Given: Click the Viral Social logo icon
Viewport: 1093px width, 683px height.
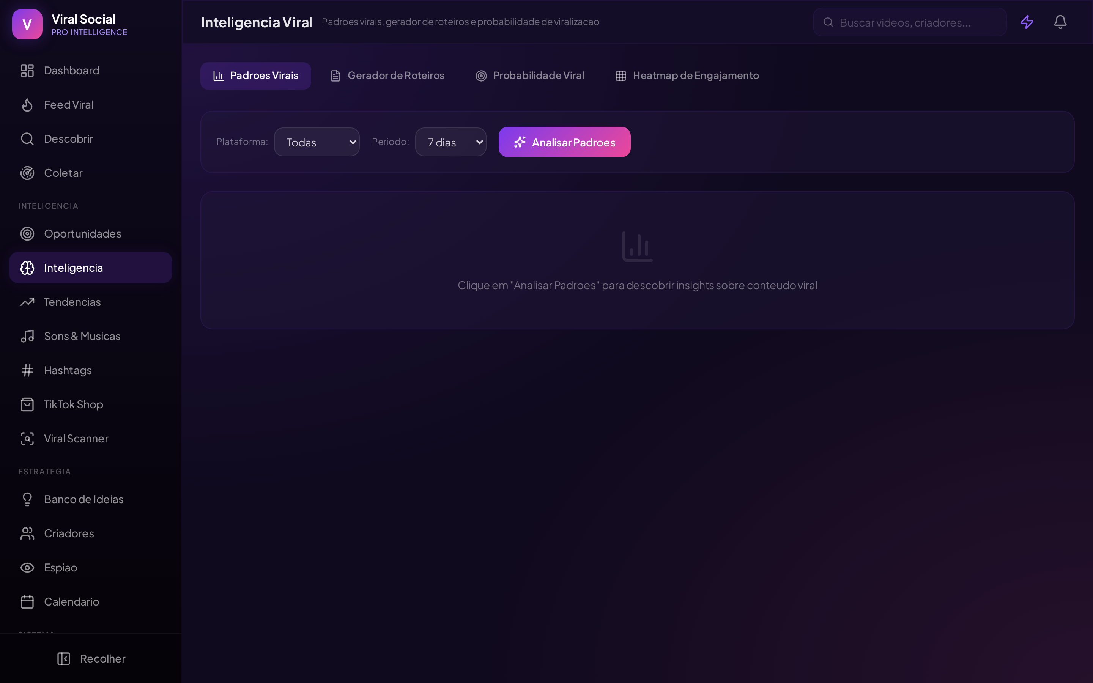Looking at the screenshot, I should click(x=27, y=24).
